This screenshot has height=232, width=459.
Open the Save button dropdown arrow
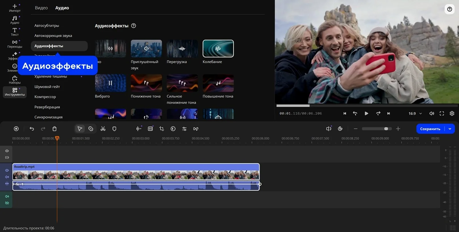click(450, 129)
